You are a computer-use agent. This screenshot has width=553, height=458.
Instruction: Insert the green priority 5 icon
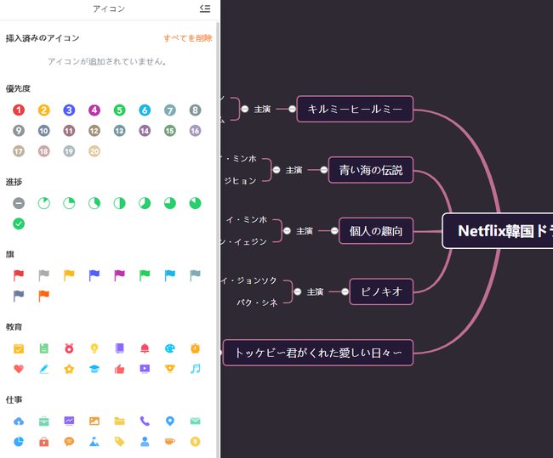tap(120, 110)
